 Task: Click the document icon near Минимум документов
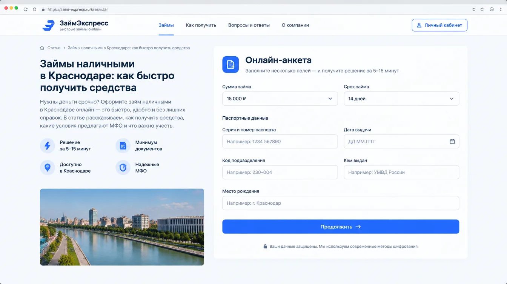(123, 145)
